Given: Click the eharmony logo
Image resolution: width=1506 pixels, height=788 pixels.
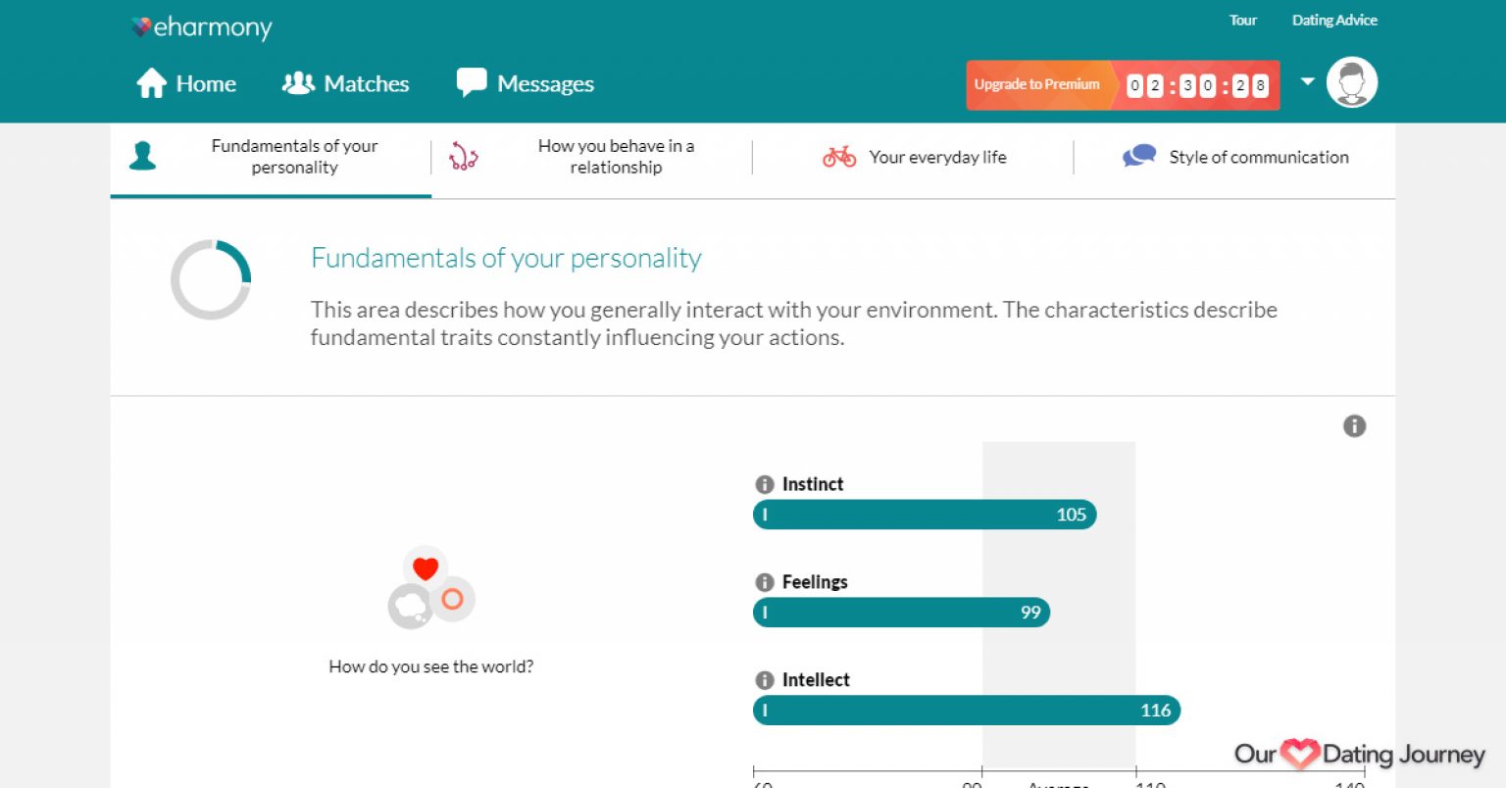Looking at the screenshot, I should coord(199,27).
